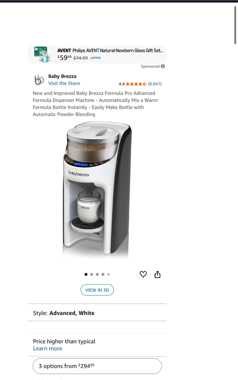Select the fifth small carousel dot

click(x=108, y=274)
